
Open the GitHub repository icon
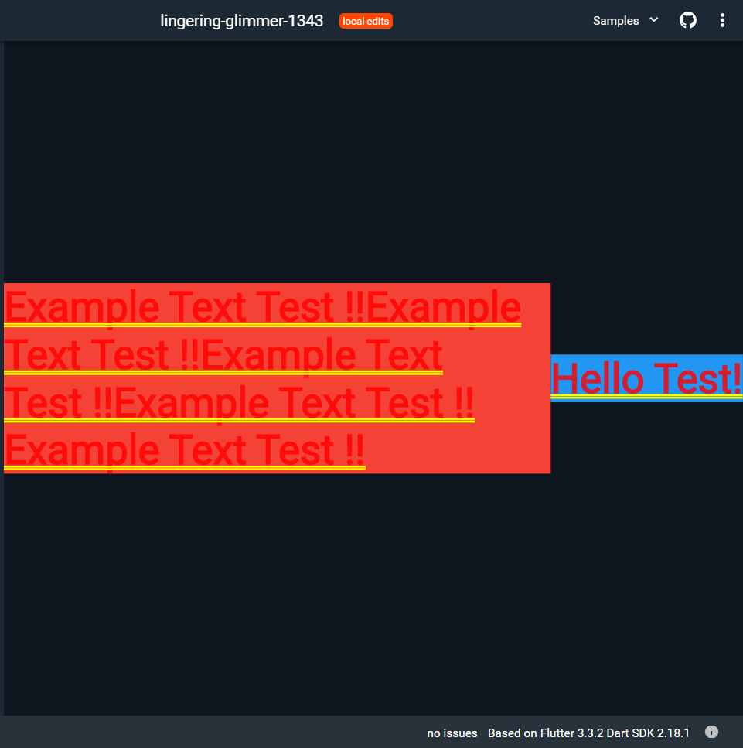(x=687, y=21)
